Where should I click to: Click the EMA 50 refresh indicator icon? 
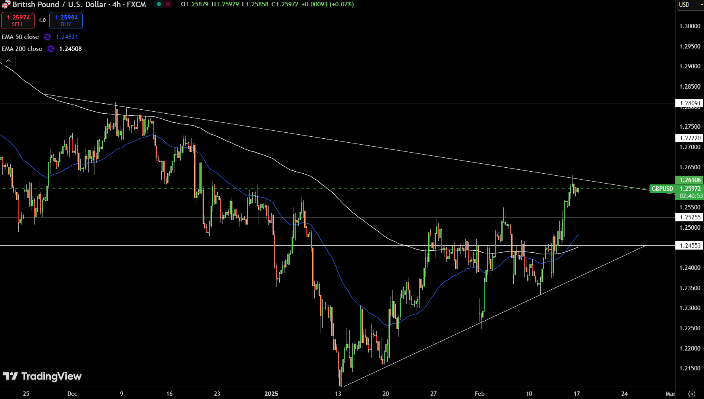(x=47, y=37)
